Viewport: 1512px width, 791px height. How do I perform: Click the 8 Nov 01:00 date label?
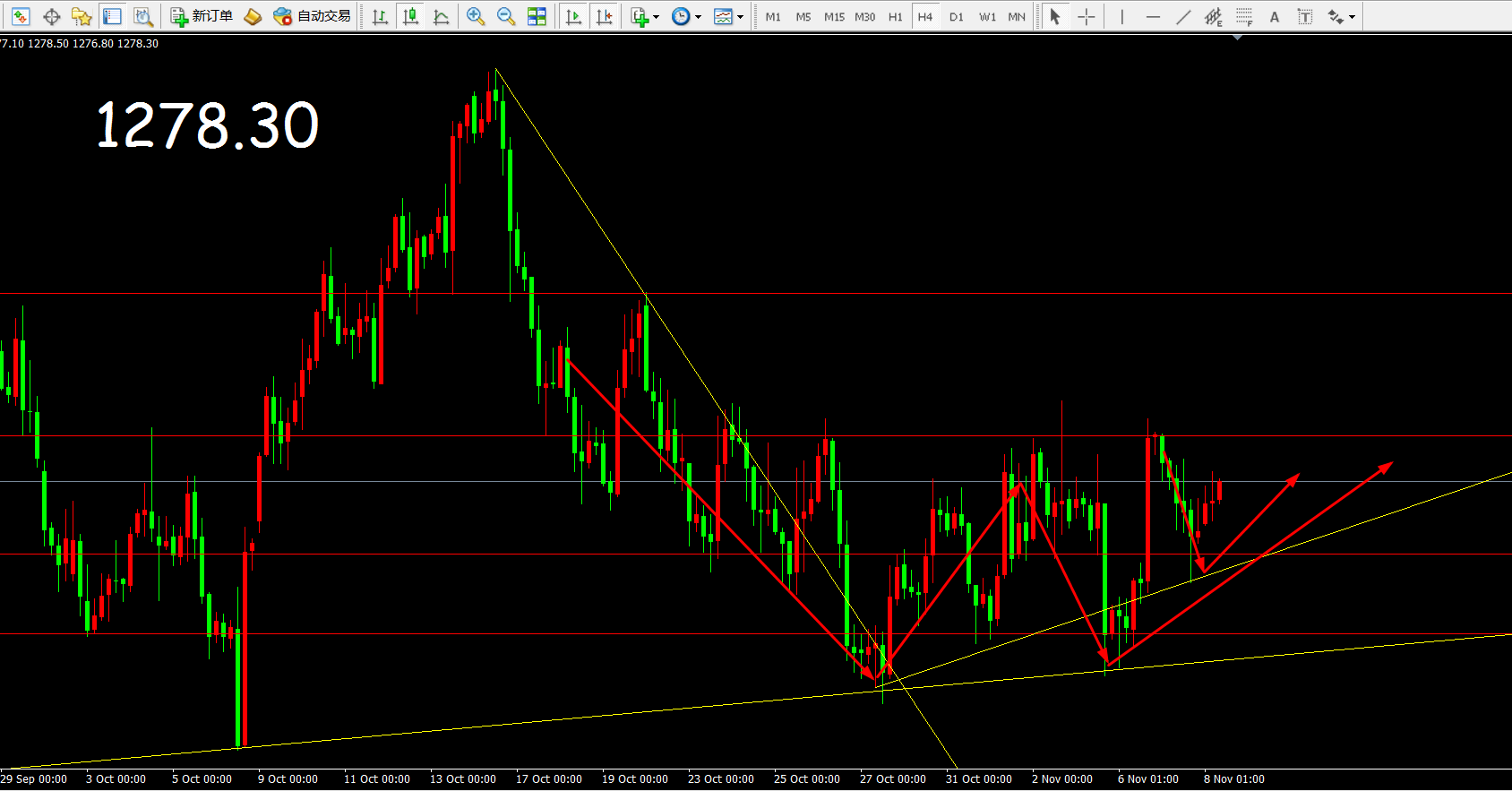pos(1234,779)
